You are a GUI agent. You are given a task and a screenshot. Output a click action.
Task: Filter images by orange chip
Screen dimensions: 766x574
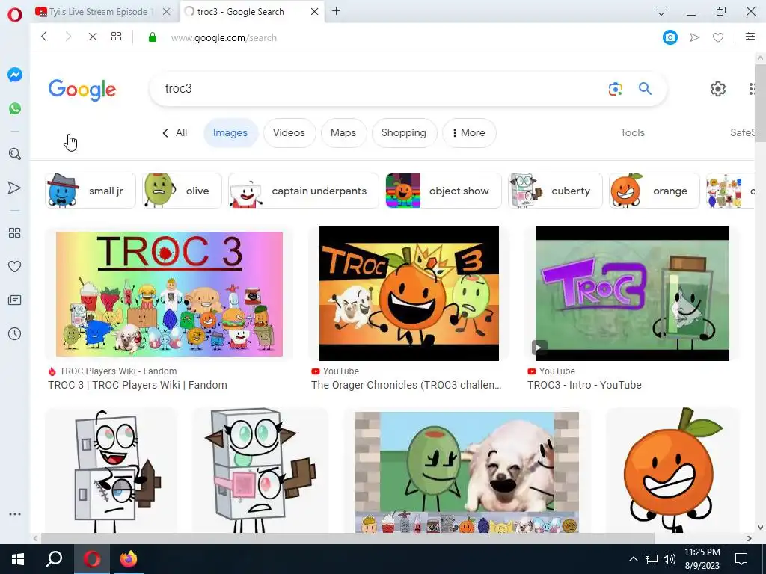point(654,191)
